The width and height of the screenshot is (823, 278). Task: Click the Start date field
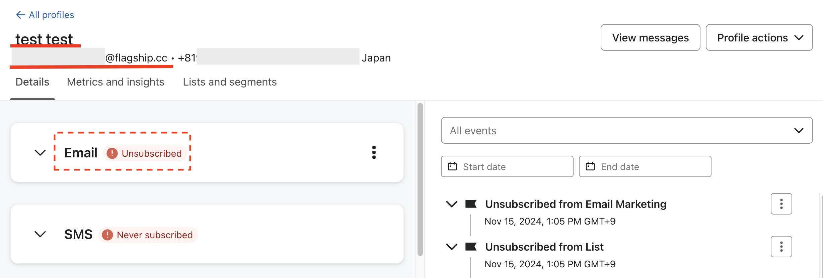pyautogui.click(x=507, y=166)
